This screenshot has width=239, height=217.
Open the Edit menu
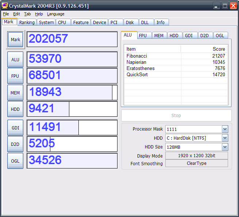(16, 14)
